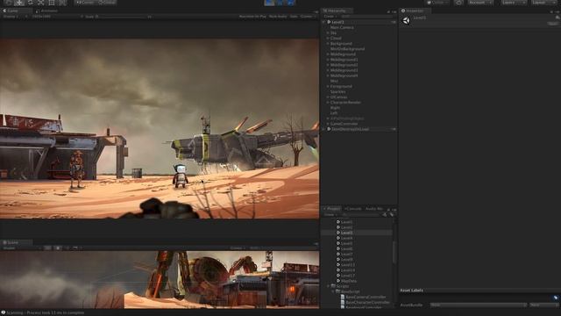The image size is (561, 316).
Task: Toggle Maximize On Play
Action: (x=252, y=17)
